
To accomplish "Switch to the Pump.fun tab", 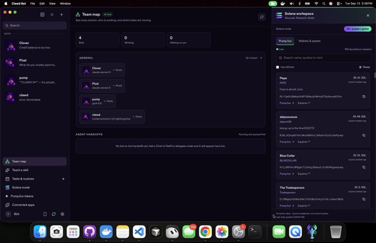I will click(285, 41).
